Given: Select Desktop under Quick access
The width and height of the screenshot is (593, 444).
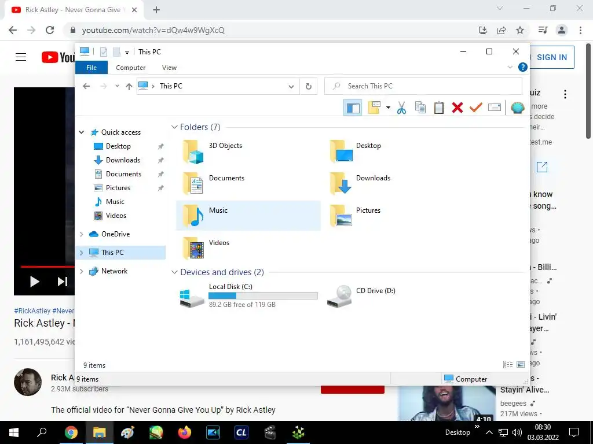Looking at the screenshot, I should [x=118, y=146].
